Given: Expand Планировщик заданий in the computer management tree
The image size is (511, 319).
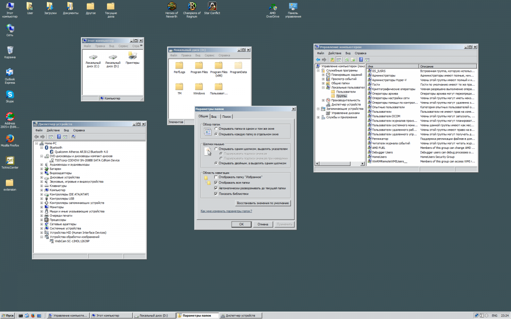Looking at the screenshot, I should (323, 74).
